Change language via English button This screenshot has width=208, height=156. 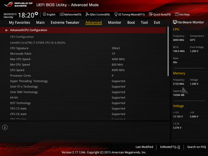pyautogui.click(x=49, y=14)
